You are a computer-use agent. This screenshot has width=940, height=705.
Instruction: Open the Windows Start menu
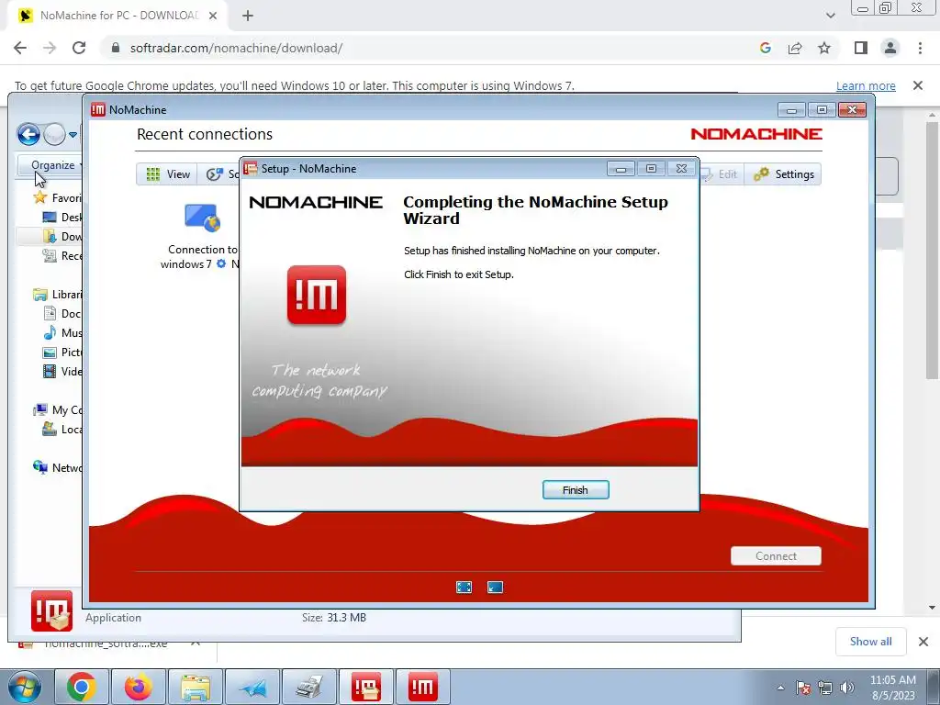tap(25, 687)
